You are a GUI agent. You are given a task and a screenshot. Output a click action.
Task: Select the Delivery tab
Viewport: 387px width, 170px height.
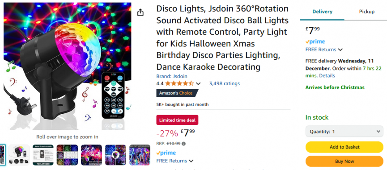click(x=322, y=12)
